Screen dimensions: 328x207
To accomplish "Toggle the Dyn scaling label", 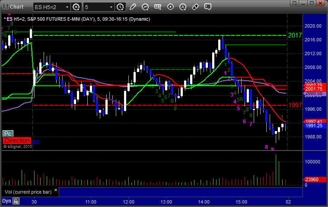I will (x=6, y=201).
